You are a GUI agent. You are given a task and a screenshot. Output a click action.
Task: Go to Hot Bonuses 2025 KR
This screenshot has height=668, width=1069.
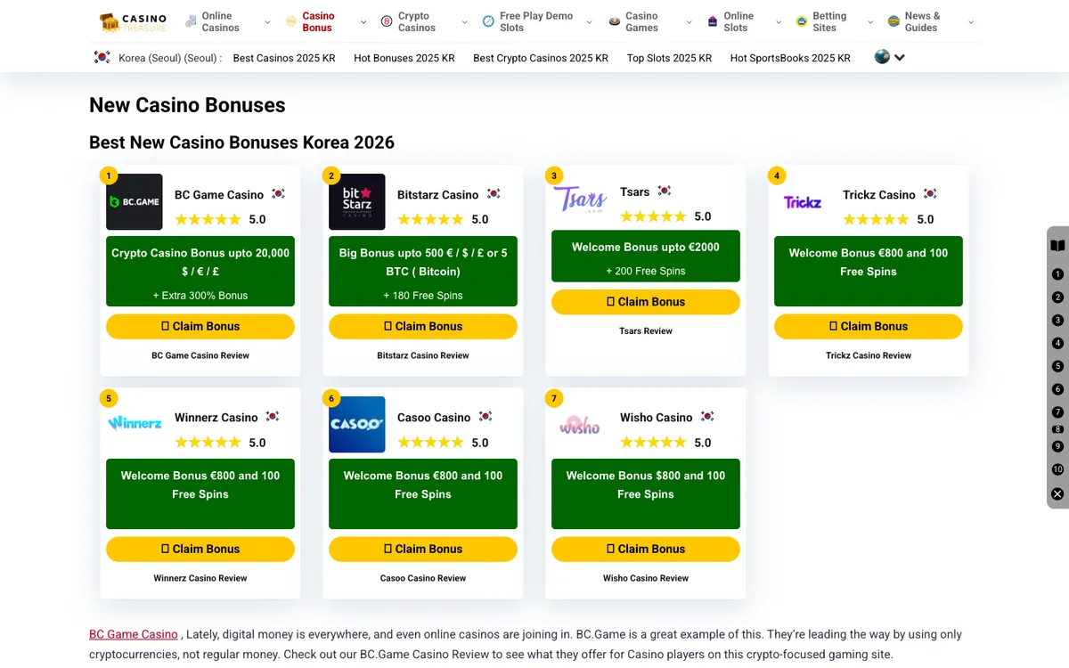click(404, 58)
